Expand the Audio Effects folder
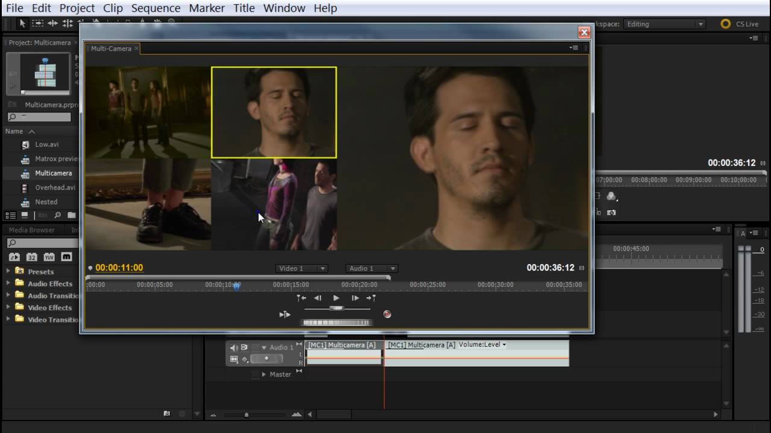The image size is (771, 433). point(8,283)
